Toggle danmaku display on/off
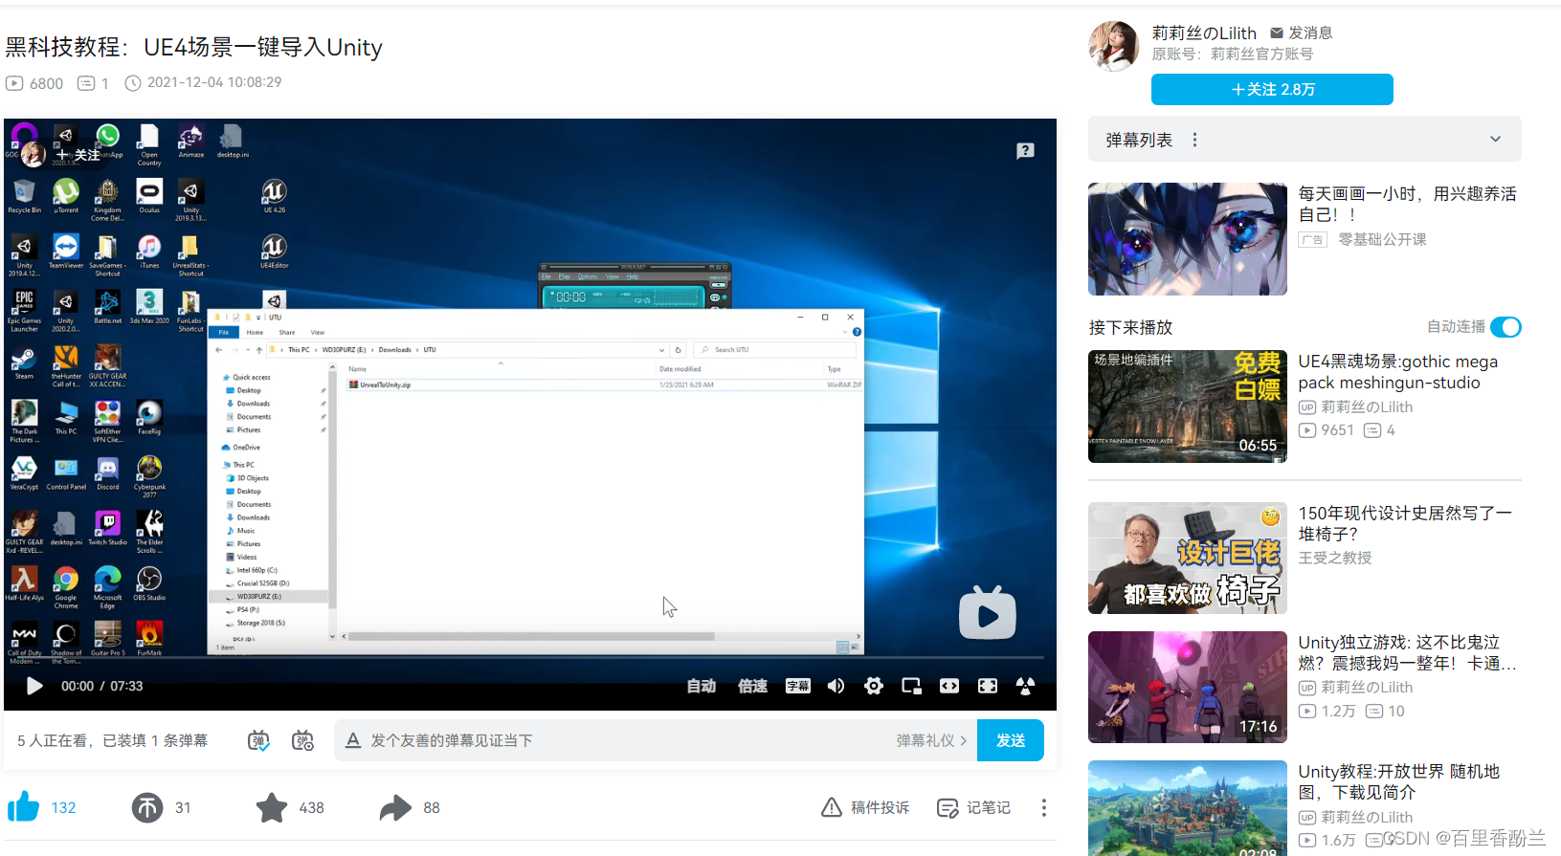The width and height of the screenshot is (1561, 856). 258,740
